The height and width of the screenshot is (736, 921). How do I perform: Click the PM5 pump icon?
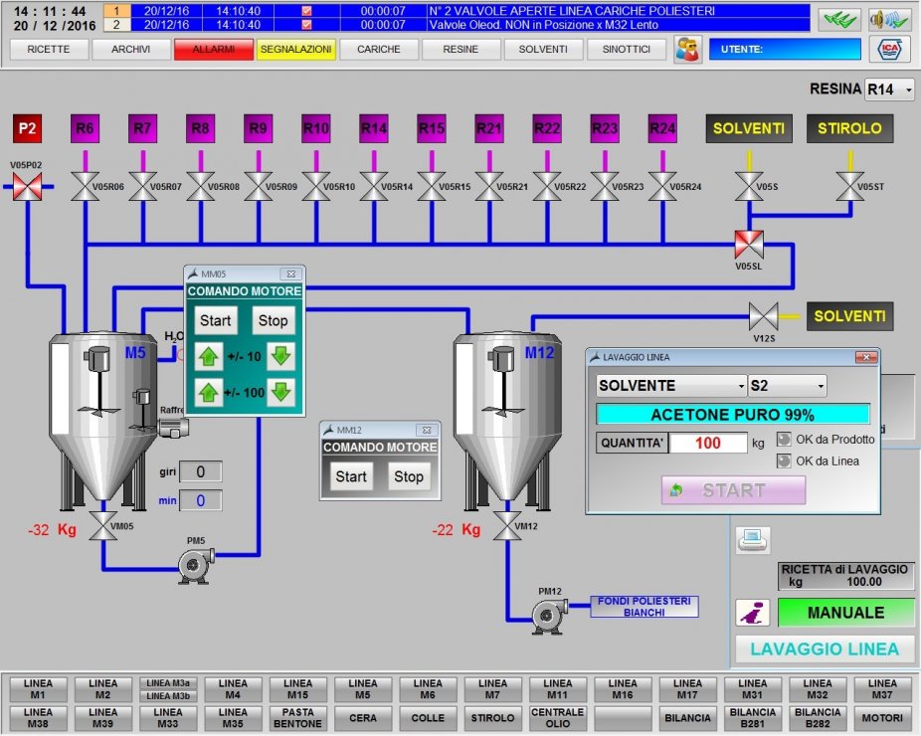pos(196,566)
